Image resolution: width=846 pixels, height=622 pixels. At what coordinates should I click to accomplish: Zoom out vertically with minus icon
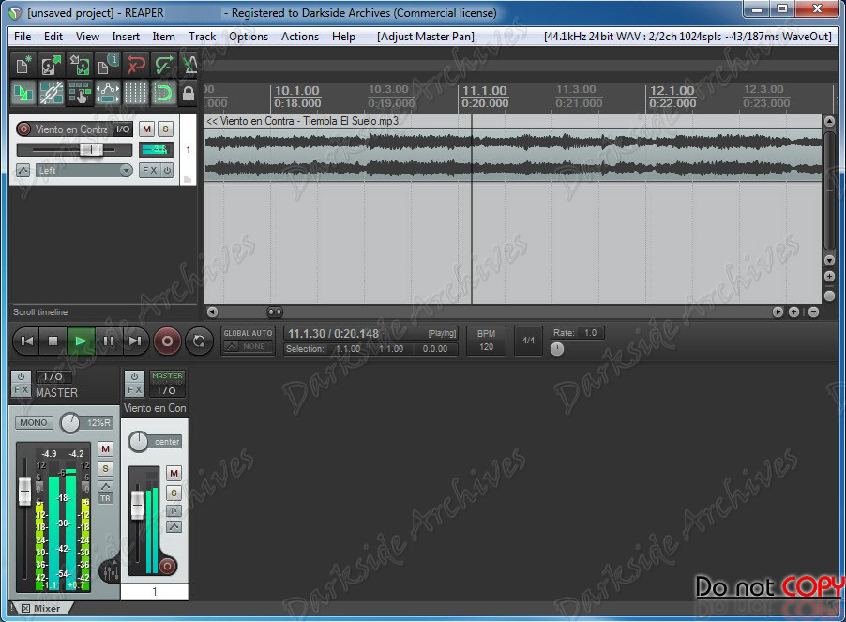tap(830, 296)
